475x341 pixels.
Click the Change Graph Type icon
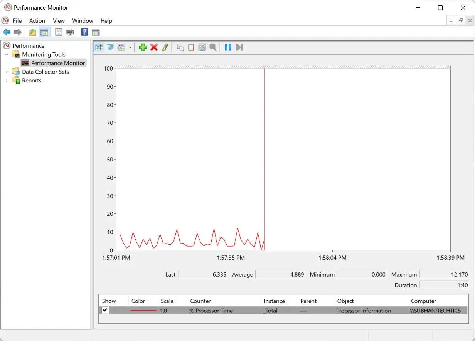122,47
